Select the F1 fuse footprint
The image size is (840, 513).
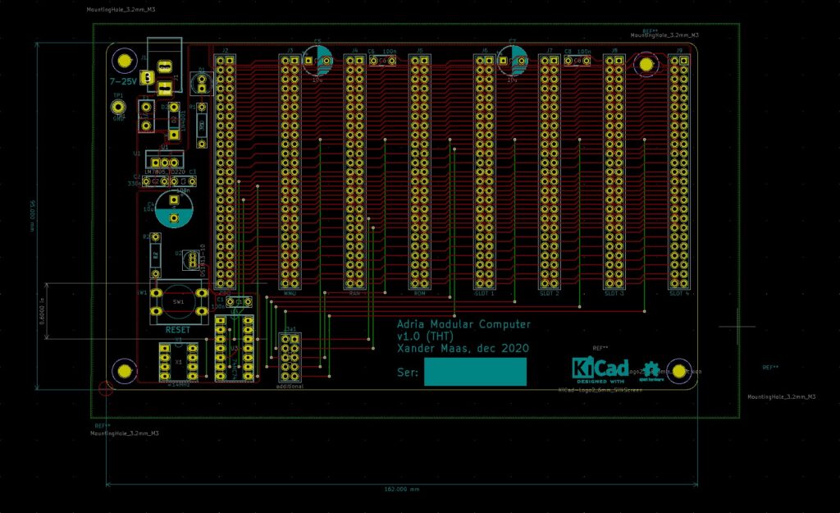click(x=146, y=116)
